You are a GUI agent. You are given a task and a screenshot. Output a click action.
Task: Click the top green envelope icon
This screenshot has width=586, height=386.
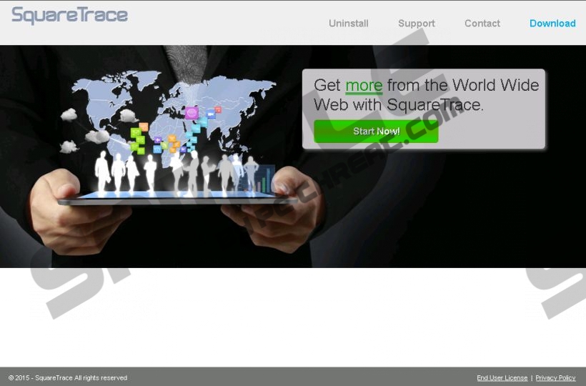point(136,133)
